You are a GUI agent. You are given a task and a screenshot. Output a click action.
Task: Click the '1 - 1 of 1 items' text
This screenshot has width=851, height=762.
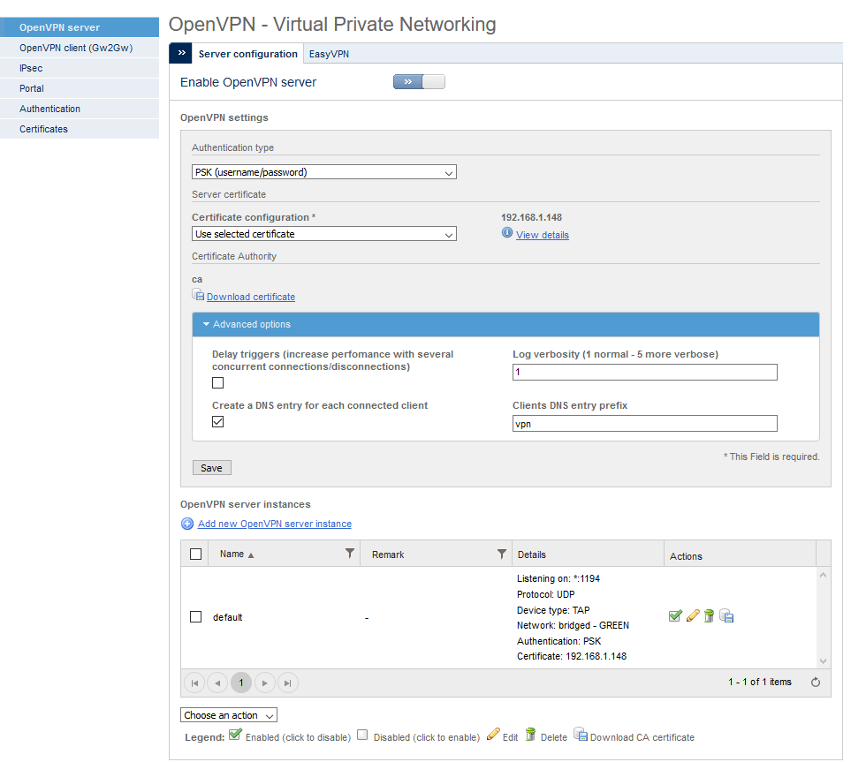(760, 682)
